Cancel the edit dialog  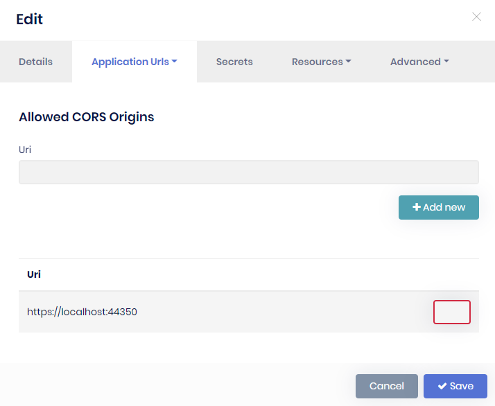pos(386,386)
